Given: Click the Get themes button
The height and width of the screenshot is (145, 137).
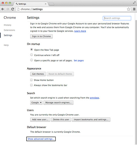Looking at the screenshot, I should click(x=38, y=74).
